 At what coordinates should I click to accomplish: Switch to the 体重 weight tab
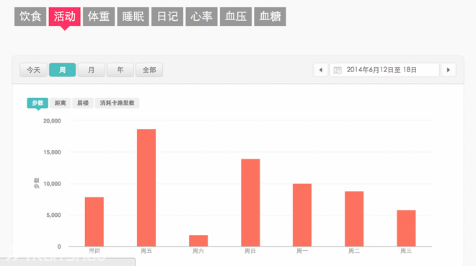click(99, 17)
